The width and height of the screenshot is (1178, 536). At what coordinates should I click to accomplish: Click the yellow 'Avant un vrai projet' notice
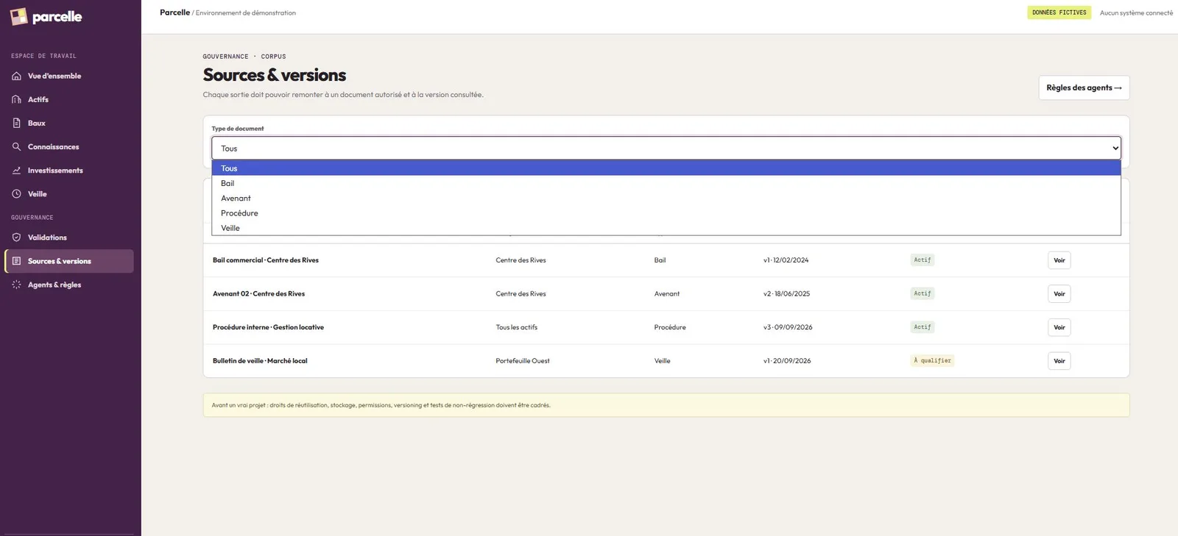[666, 405]
